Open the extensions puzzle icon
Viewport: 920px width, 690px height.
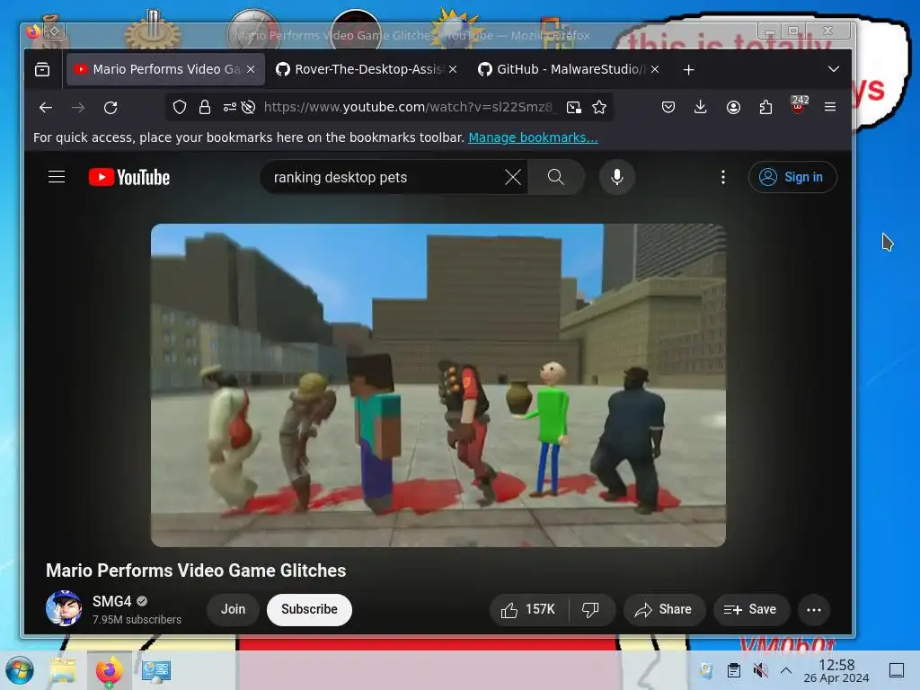[x=765, y=107]
